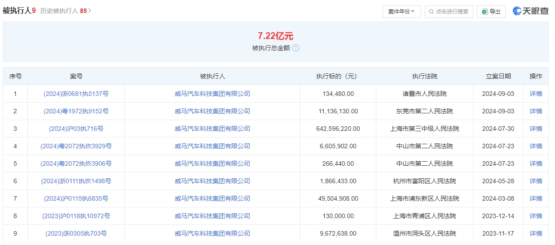
Task: Open case (2024)沪03执716号
Action: pyautogui.click(x=76, y=129)
